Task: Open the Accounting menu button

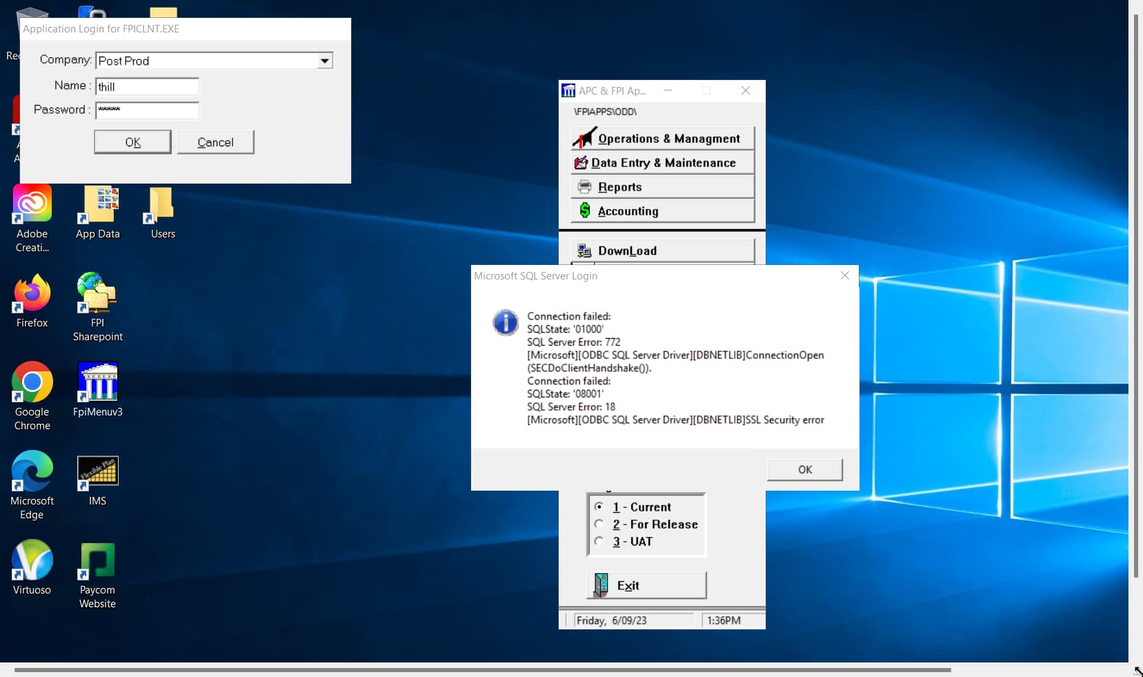Action: click(x=662, y=211)
